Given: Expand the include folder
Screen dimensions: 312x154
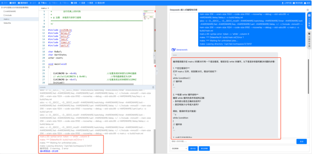Looking at the screenshot, I should [8, 15].
